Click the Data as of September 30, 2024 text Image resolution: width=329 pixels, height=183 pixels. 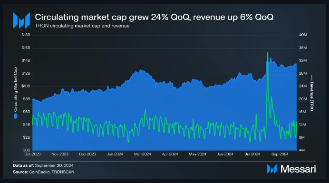(x=43, y=165)
